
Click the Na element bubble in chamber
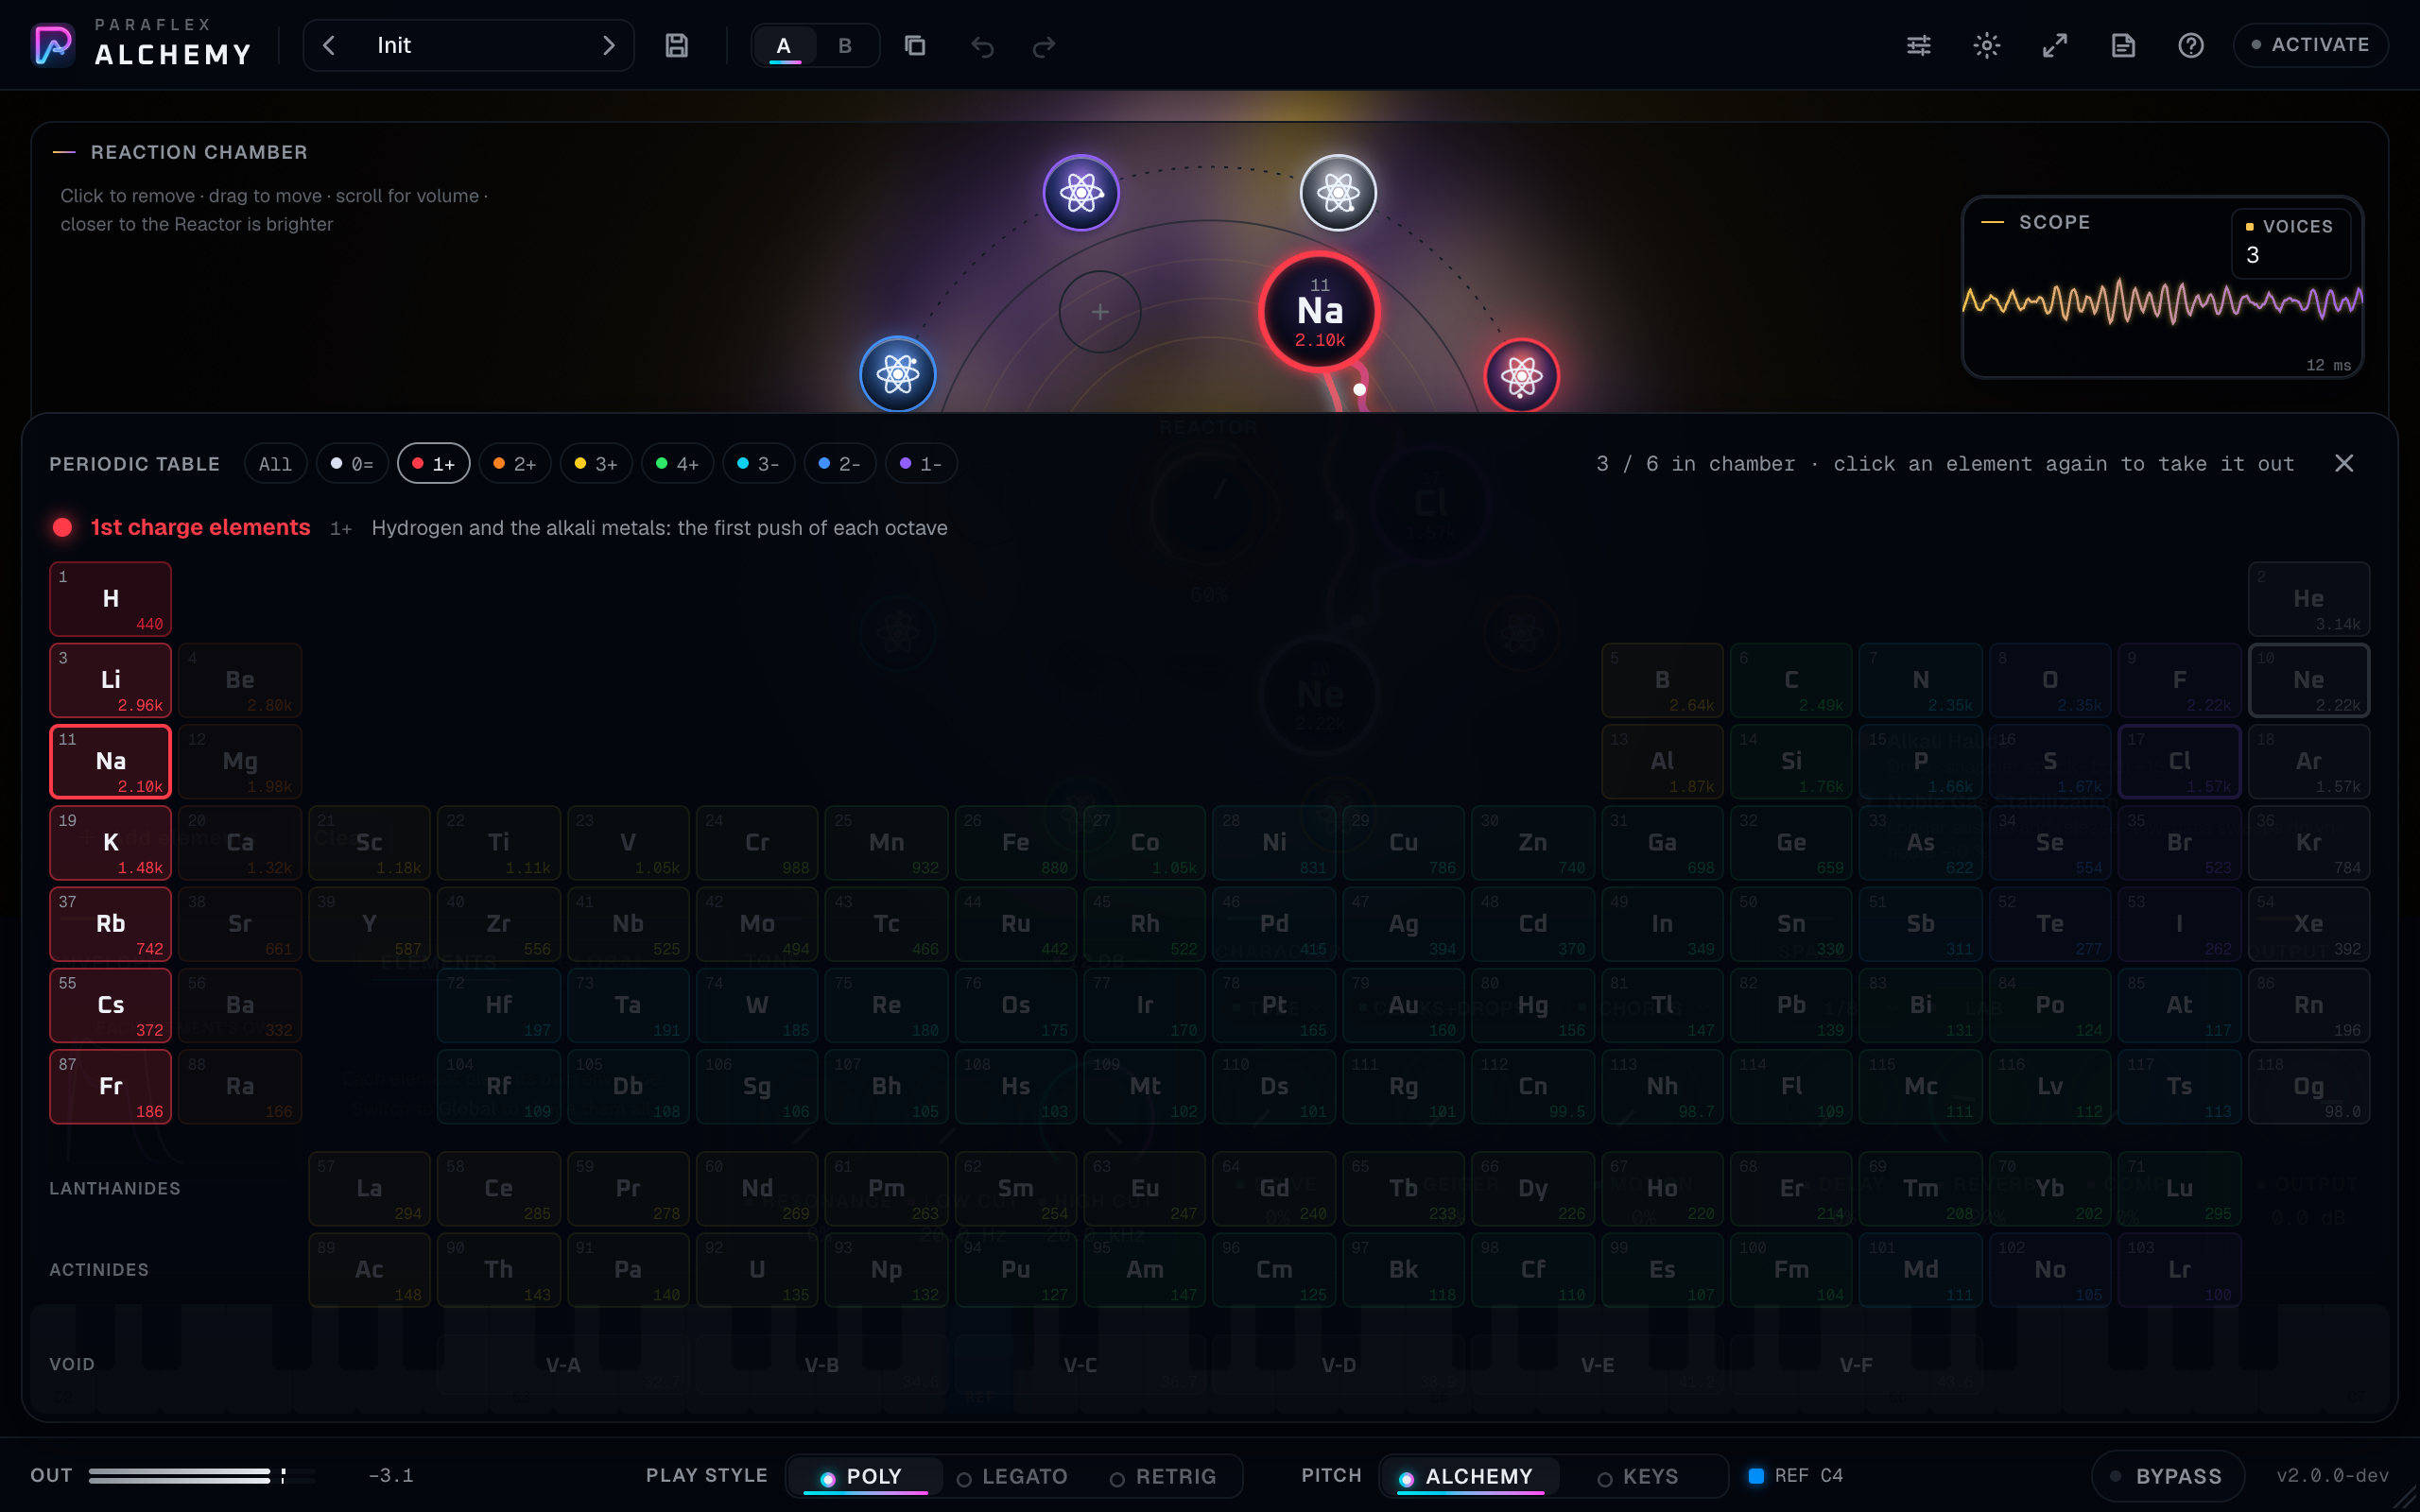[x=1320, y=312]
